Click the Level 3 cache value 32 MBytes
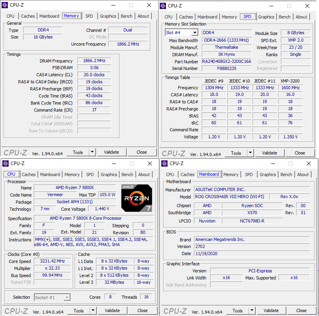 (114, 282)
